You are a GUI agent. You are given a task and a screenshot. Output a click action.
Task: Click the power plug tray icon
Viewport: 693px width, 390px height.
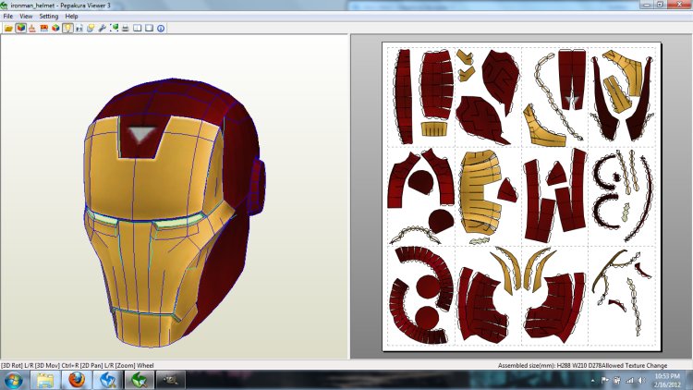pyautogui.click(x=617, y=380)
